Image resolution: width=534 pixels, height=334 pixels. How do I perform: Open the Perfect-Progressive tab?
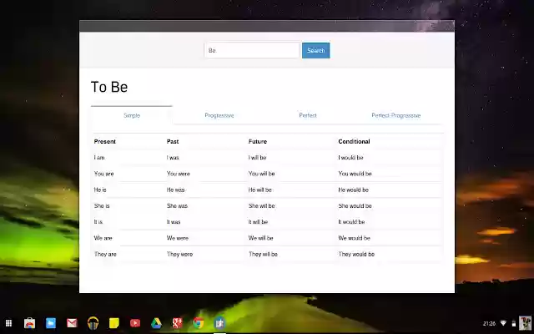(x=396, y=115)
